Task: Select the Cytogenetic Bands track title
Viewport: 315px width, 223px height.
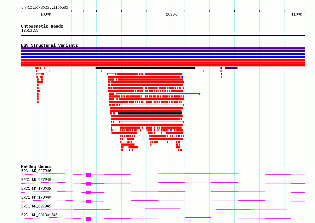Action: 42,26
